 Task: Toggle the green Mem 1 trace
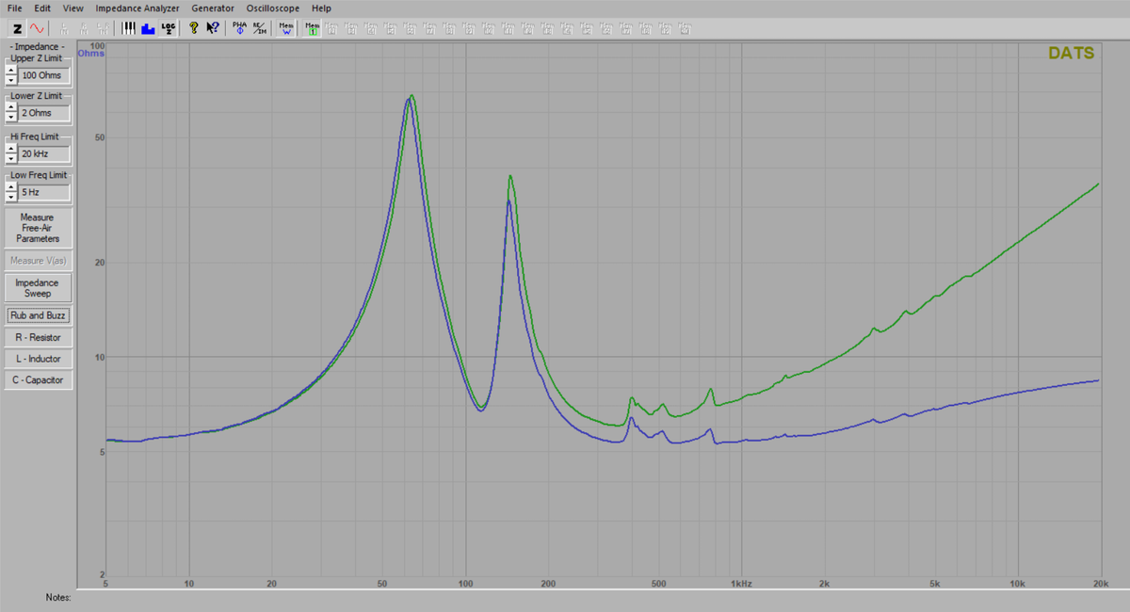[x=313, y=28]
